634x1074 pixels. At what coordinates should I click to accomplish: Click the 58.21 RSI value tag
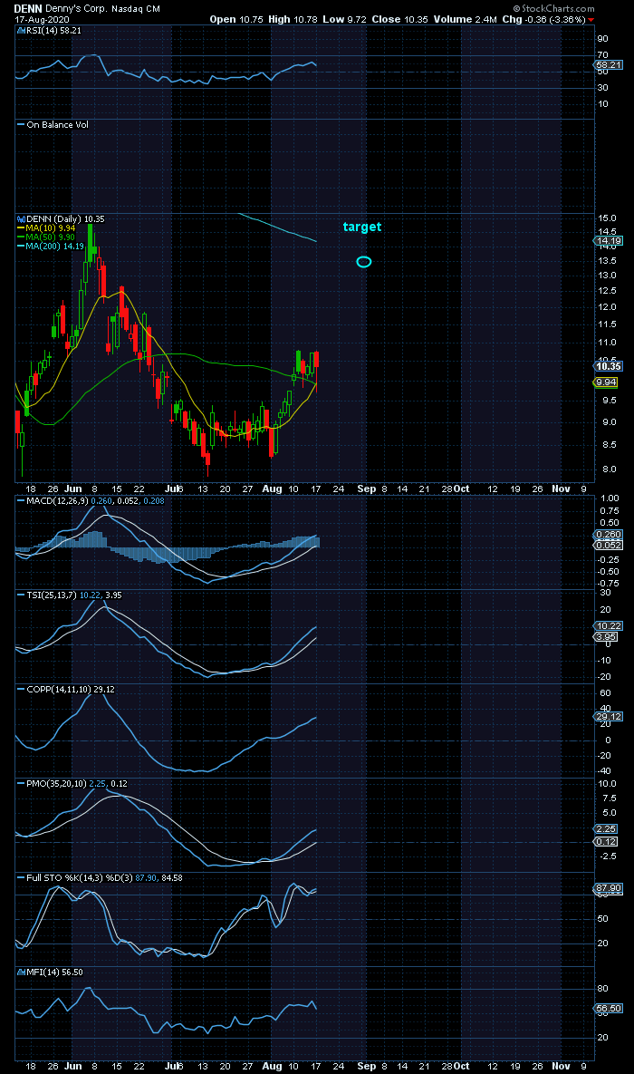610,64
